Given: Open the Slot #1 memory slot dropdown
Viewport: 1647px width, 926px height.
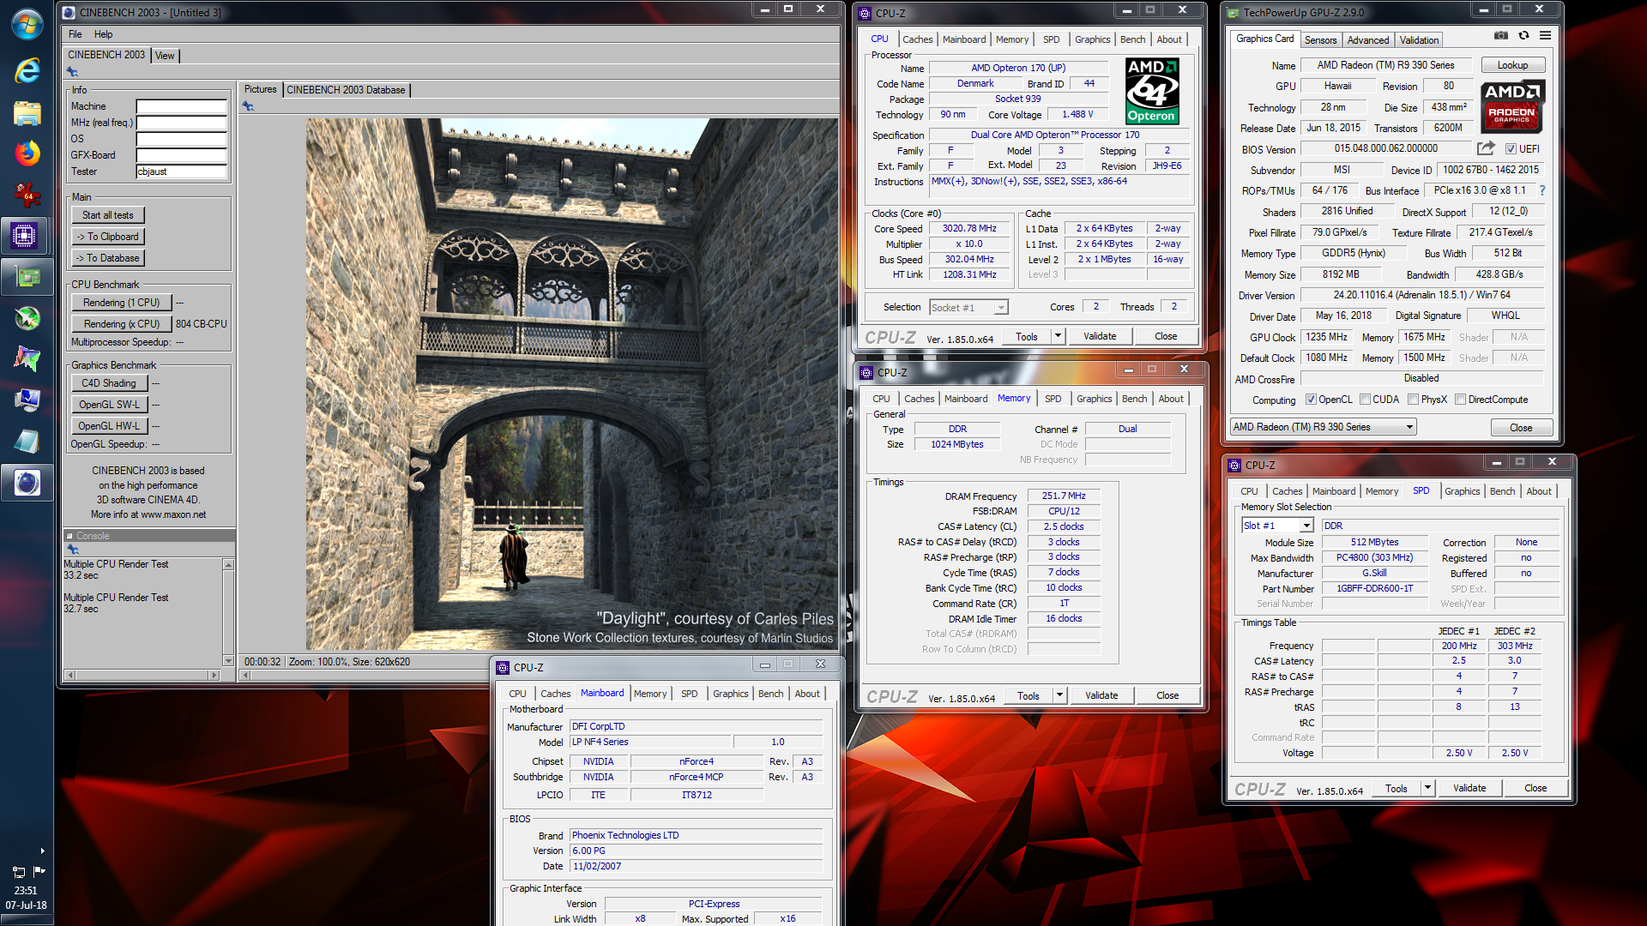Looking at the screenshot, I should pos(1277,526).
